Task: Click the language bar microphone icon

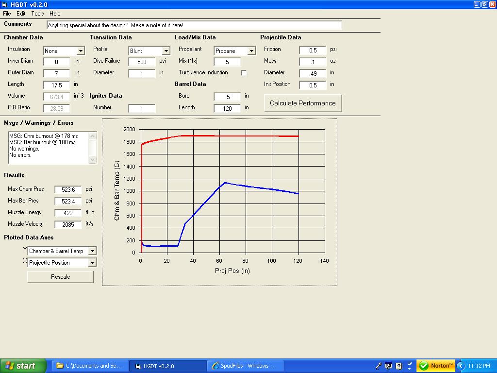Action: pos(379,366)
